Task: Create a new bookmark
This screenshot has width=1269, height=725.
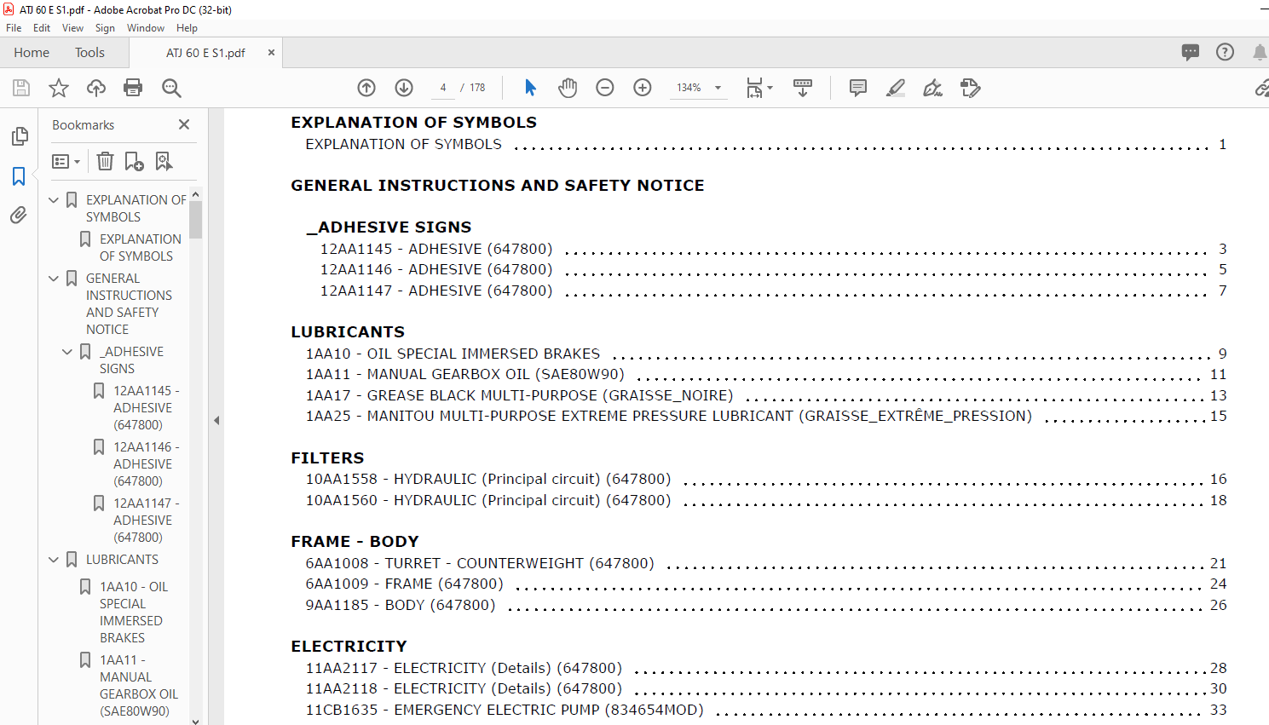Action: (134, 161)
